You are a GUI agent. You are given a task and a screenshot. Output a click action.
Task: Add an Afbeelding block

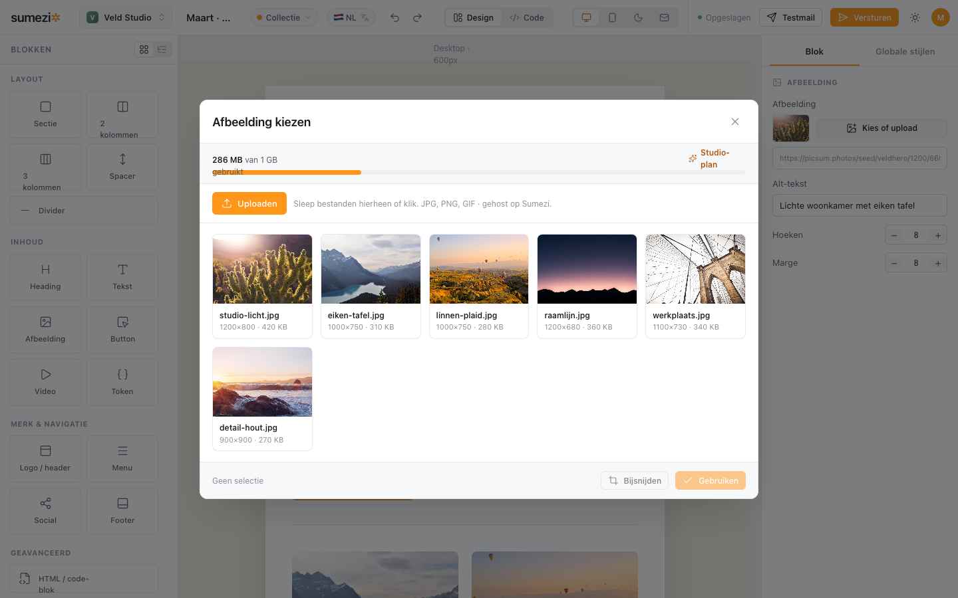pyautogui.click(x=45, y=330)
